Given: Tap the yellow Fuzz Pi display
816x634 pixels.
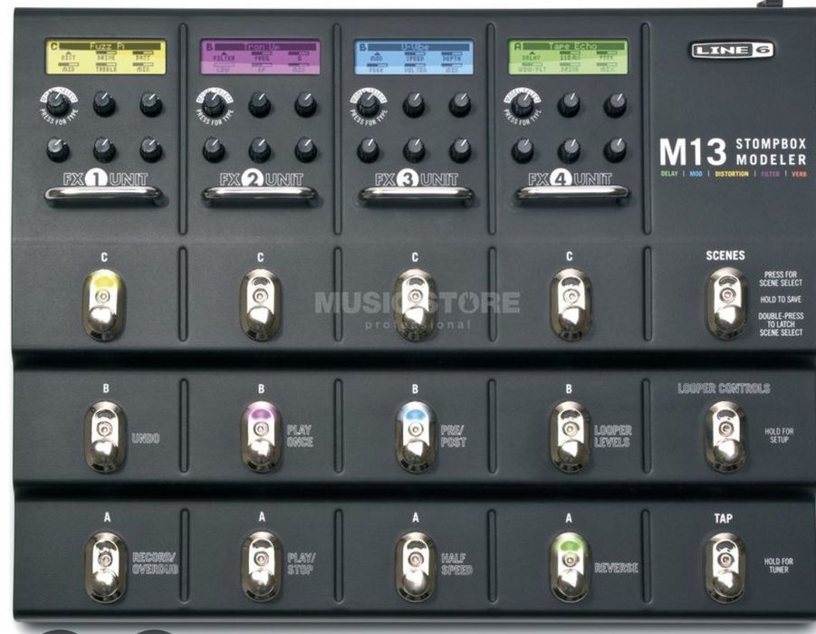Looking at the screenshot, I should pos(106,57).
